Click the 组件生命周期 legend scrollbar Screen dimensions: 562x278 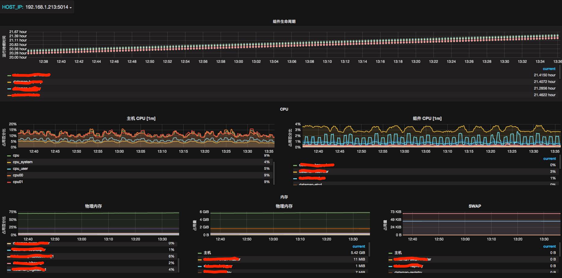(560, 72)
